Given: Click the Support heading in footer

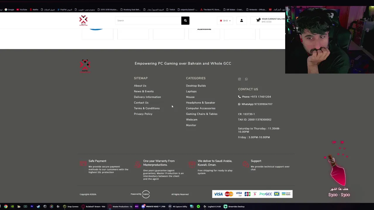Looking at the screenshot, I should [x=256, y=161].
